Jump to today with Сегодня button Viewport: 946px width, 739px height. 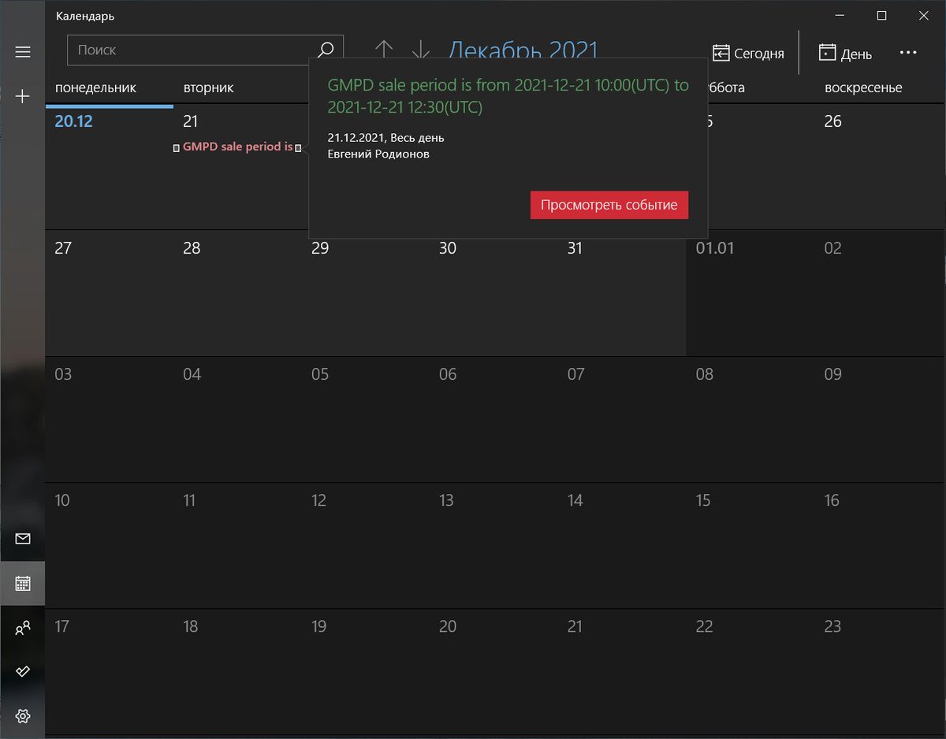(748, 53)
